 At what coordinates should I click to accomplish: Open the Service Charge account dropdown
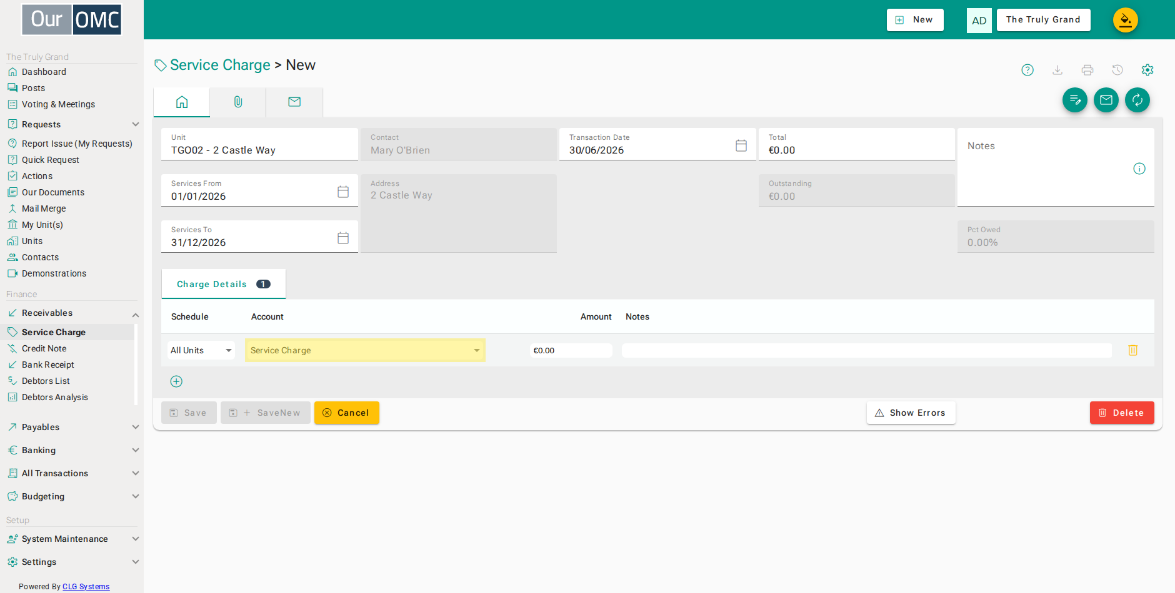tap(365, 350)
